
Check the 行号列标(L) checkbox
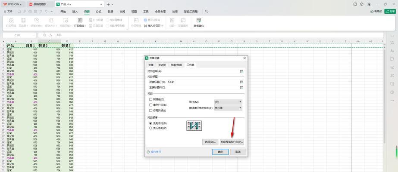click(151, 111)
